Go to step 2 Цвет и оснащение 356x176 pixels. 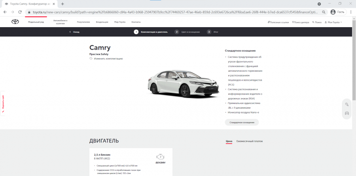tap(187, 32)
